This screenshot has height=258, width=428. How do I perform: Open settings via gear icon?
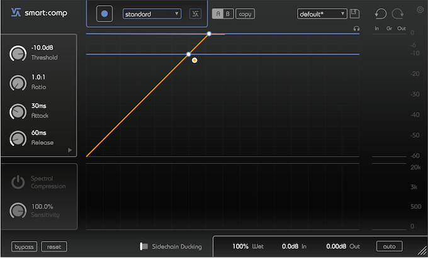tap(420, 10)
